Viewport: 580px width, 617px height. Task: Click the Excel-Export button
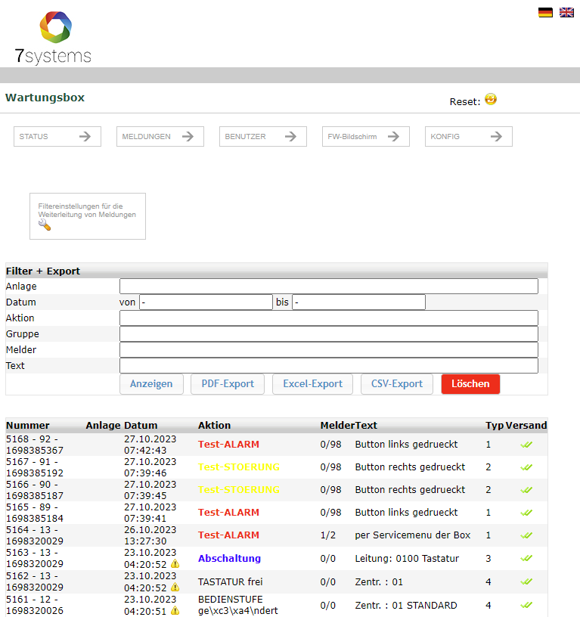click(x=313, y=384)
